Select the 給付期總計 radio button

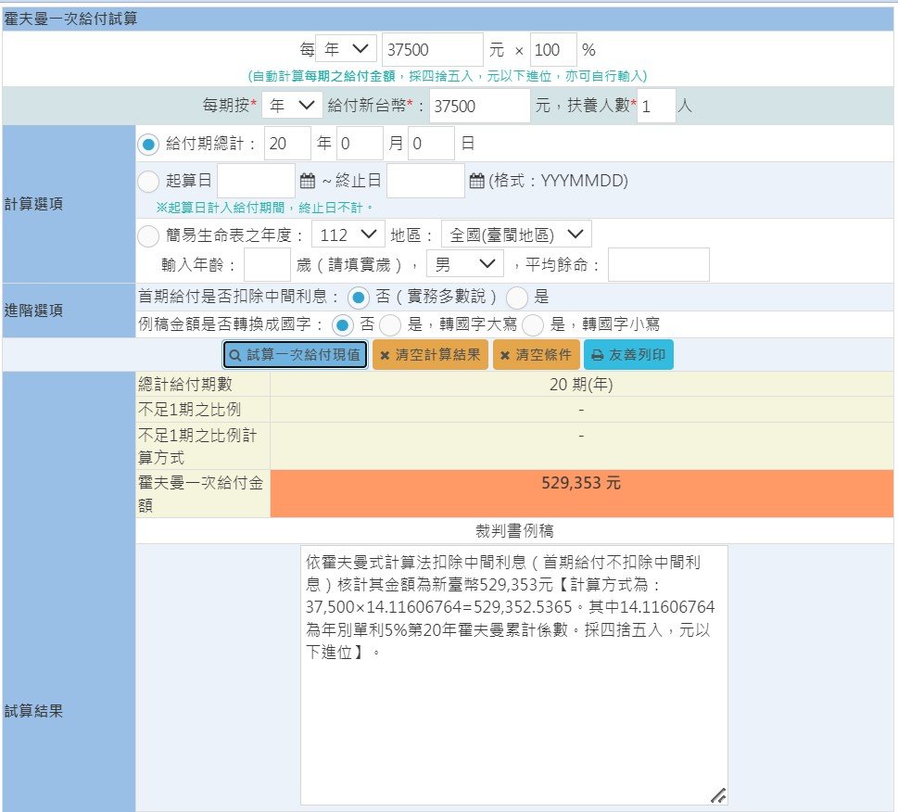[148, 143]
